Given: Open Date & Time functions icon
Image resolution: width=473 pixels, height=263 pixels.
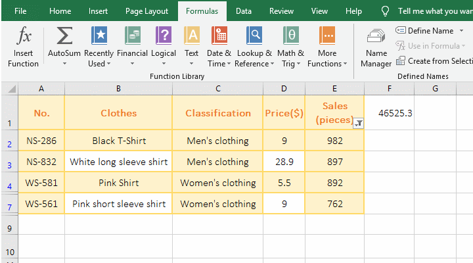Looking at the screenshot, I should click(219, 36).
